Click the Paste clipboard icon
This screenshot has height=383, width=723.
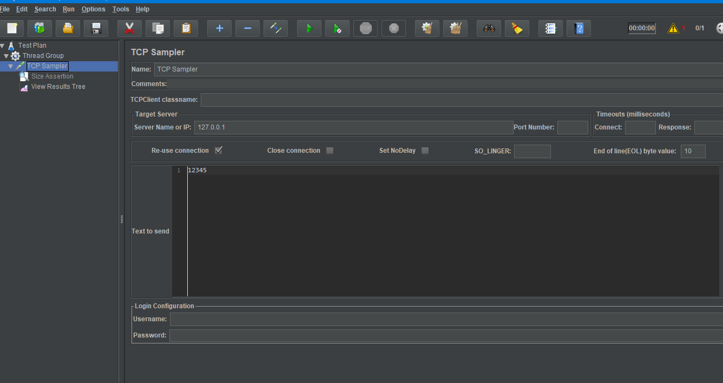coord(186,28)
